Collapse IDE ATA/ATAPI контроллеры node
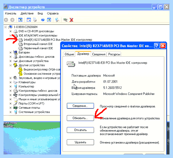This screenshot has height=158, width=173. coord(11,35)
